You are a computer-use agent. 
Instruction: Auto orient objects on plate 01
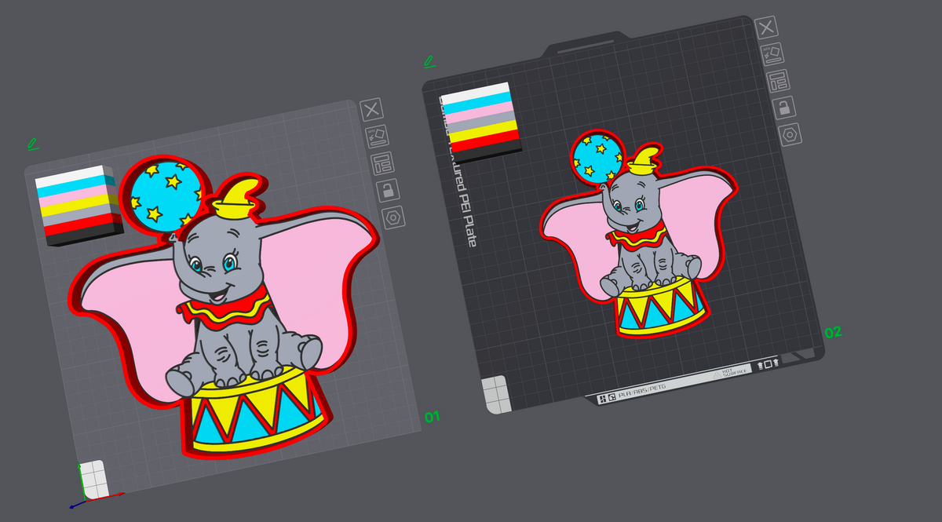click(x=377, y=137)
